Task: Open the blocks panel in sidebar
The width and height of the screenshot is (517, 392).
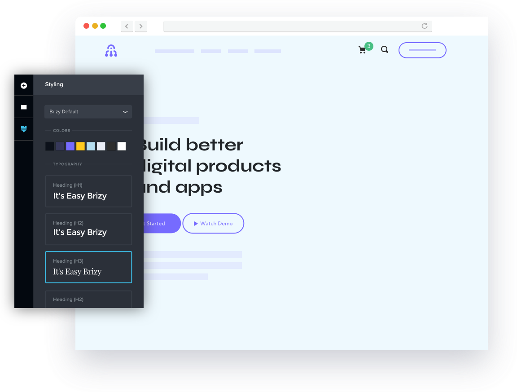Action: [24, 107]
